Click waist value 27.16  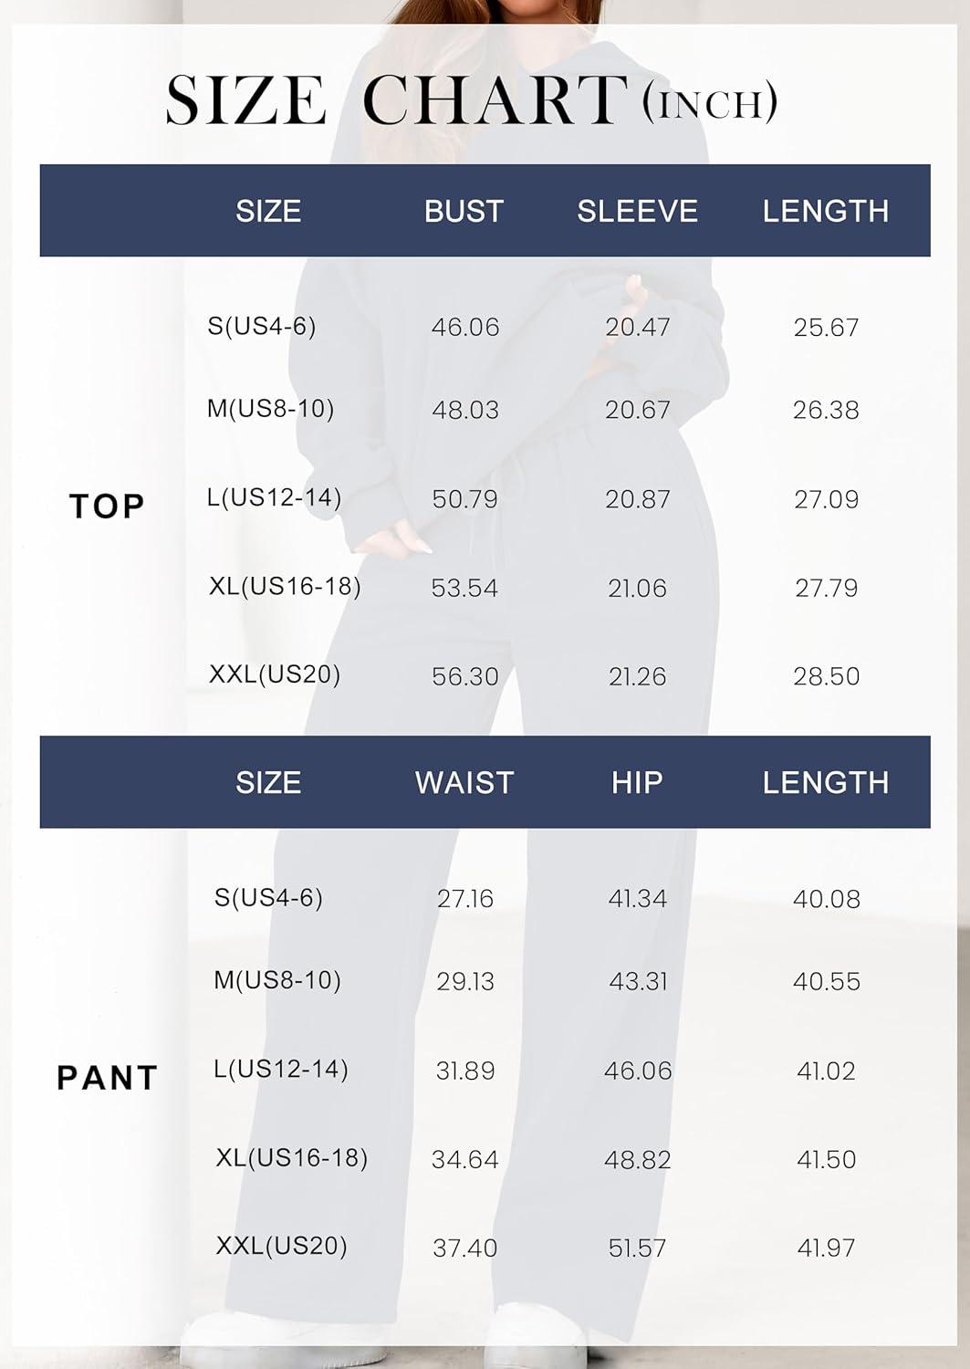(465, 899)
